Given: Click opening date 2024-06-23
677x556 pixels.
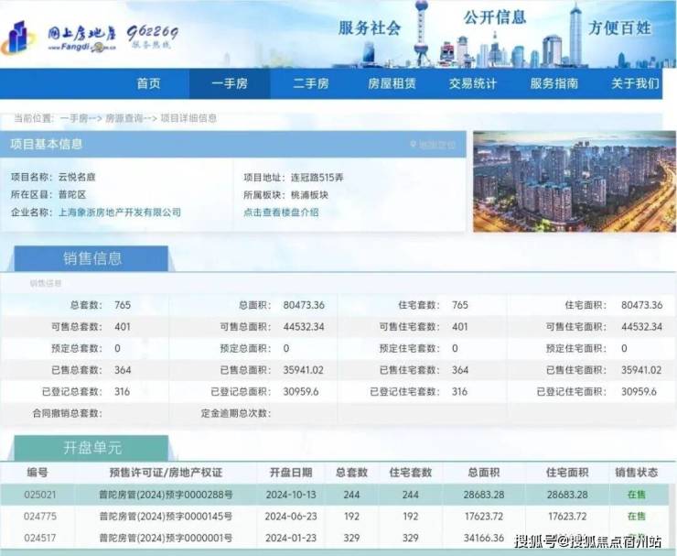Looking at the screenshot, I should tap(291, 517).
